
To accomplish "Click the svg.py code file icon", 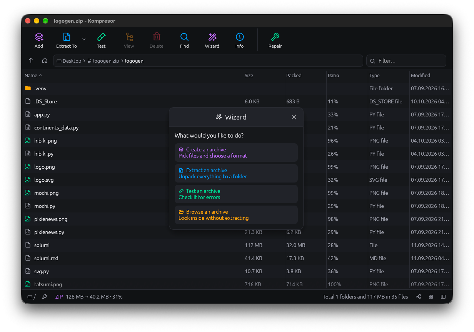I will pyautogui.click(x=28, y=271).
